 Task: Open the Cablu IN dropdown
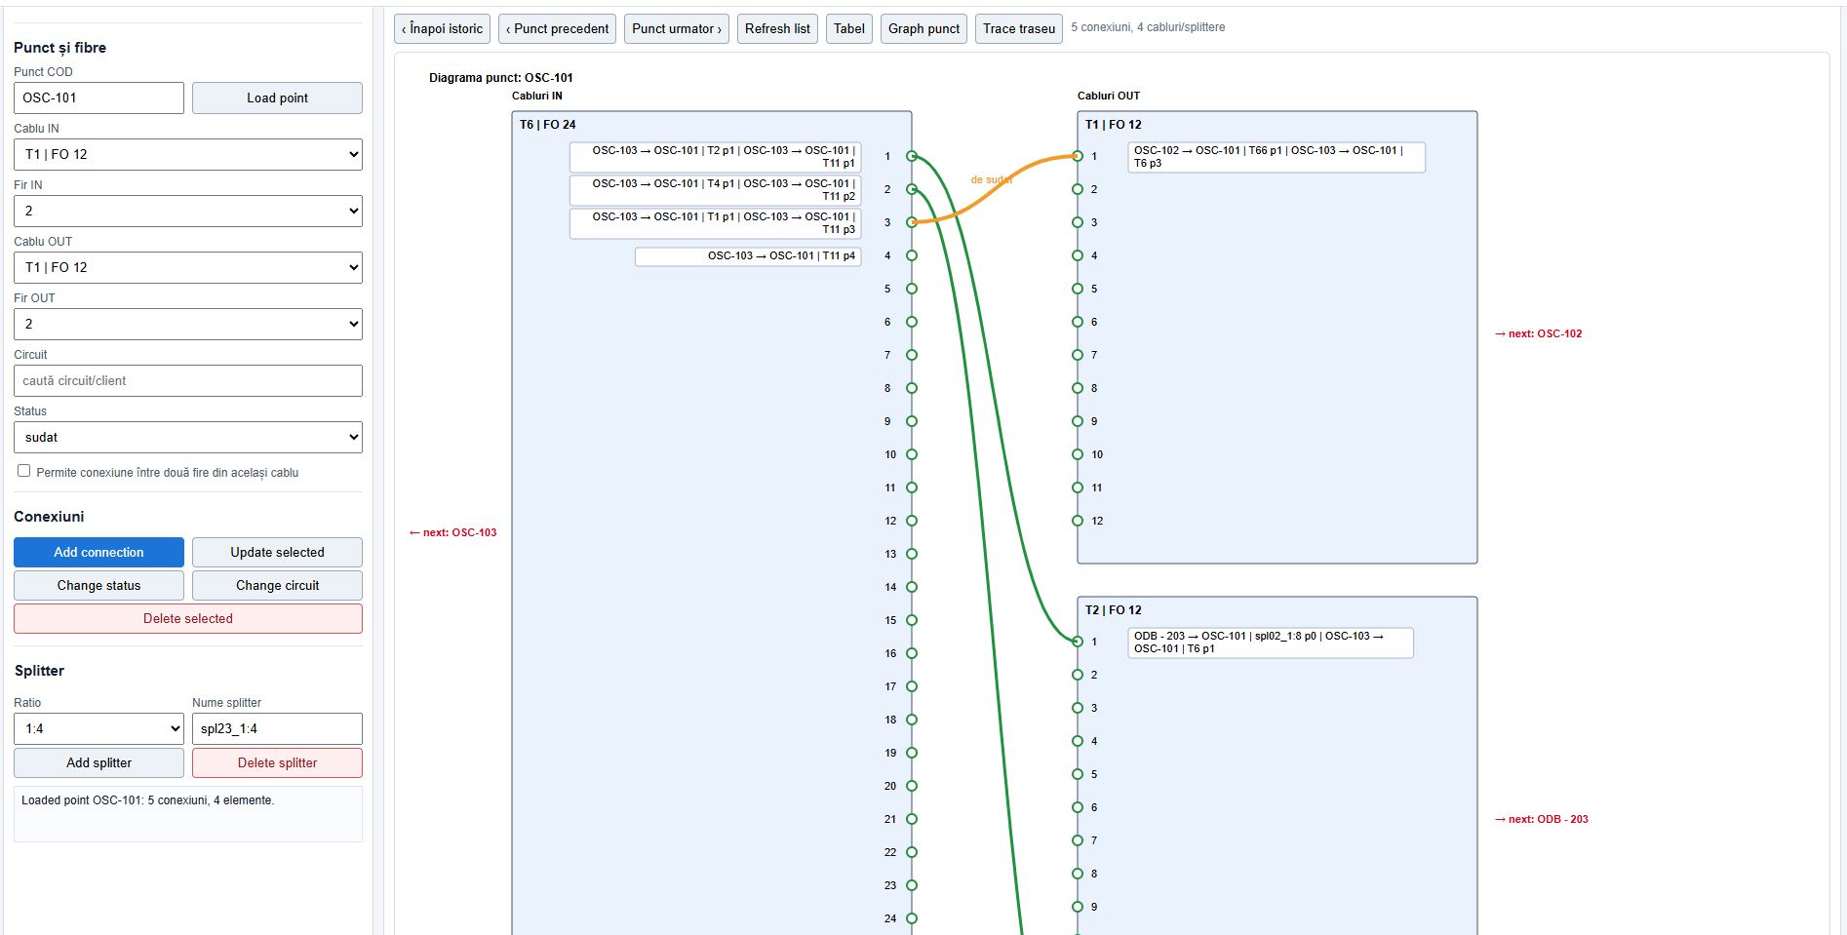188,154
